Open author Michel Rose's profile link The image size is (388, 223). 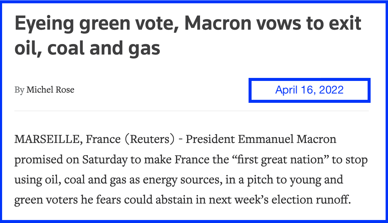click(50, 90)
